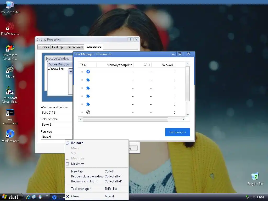Select Bookmark all tabs entry
268x201 pixels.
(97, 181)
